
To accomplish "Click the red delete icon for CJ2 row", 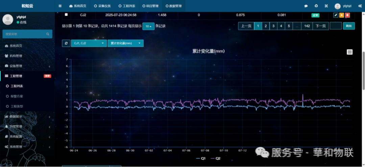I will [347, 15].
